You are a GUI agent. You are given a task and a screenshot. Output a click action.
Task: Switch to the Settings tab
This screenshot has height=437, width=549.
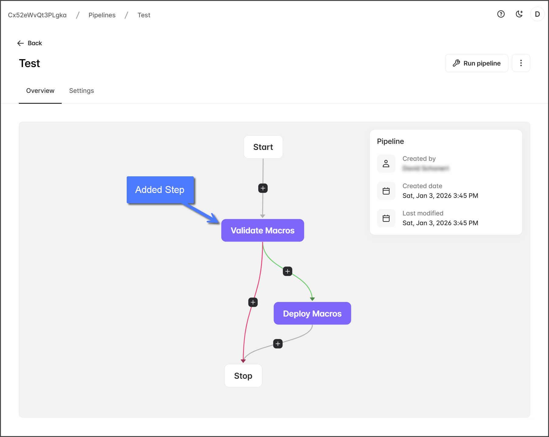tap(81, 91)
